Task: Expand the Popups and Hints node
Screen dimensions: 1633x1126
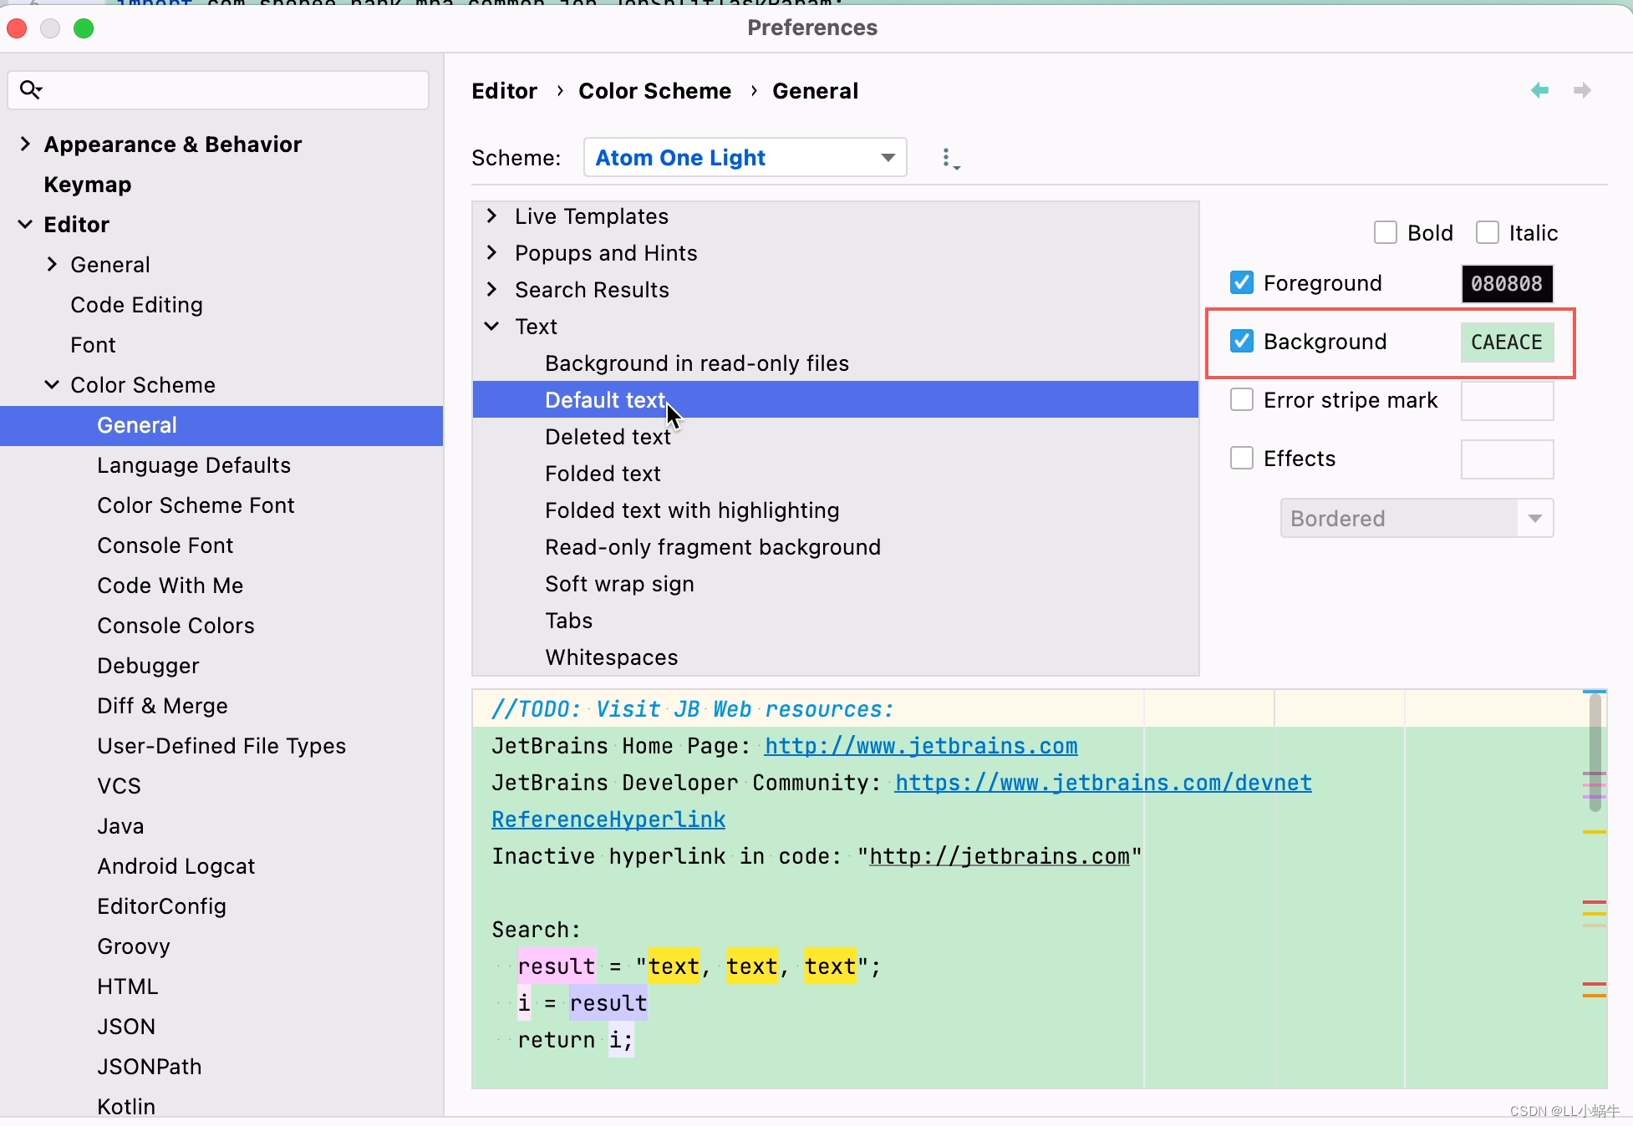Action: pyautogui.click(x=492, y=253)
